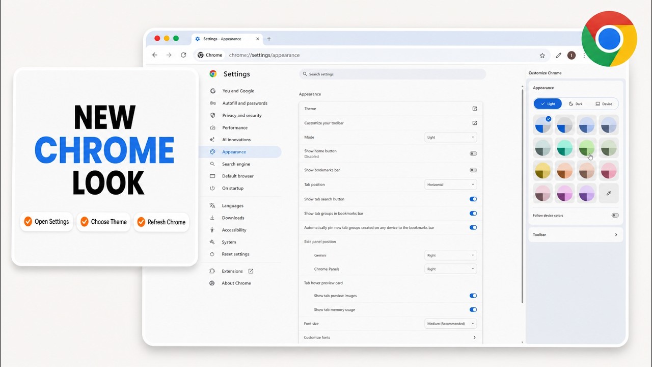Pick the green color theme swatch
The width and height of the screenshot is (652, 367).
click(587, 148)
